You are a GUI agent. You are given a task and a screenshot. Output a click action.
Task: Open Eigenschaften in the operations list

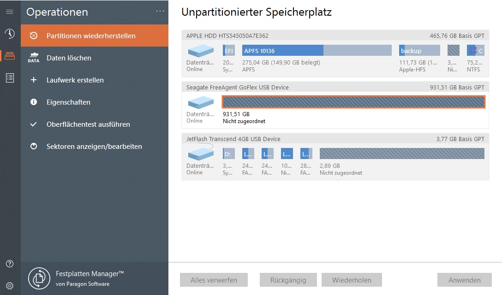pos(95,102)
